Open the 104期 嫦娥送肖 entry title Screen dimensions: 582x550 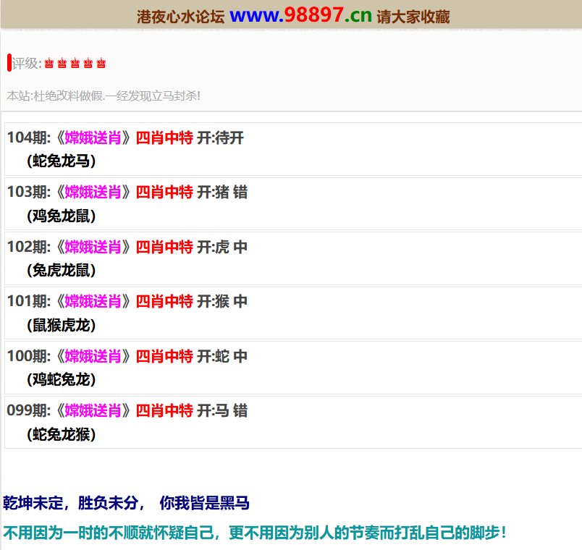click(93, 137)
